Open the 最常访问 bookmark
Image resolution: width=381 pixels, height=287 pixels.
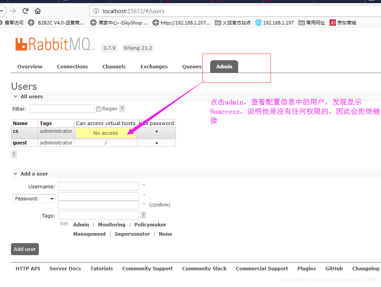[x=11, y=23]
